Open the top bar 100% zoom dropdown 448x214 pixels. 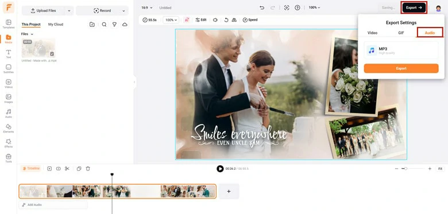[314, 7]
